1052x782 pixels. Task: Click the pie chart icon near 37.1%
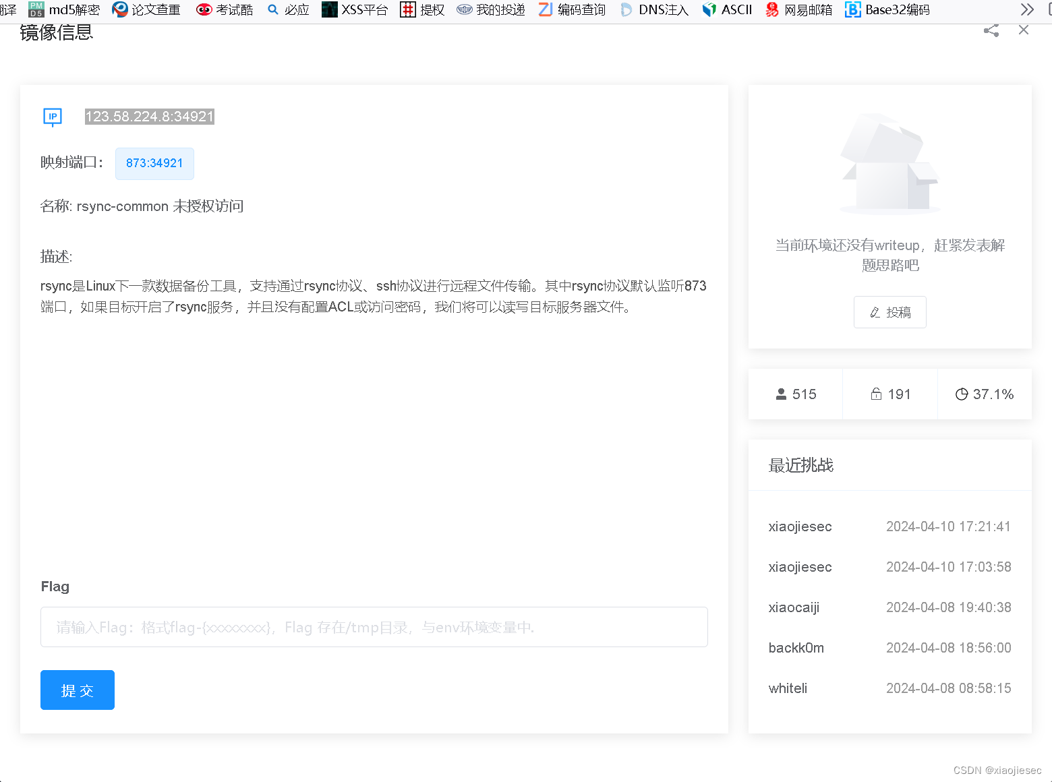click(961, 394)
